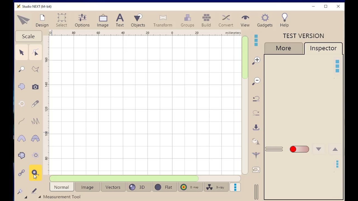Click the green vertical scrollbar
Viewport: 358px width, 201px height.
(x=245, y=58)
